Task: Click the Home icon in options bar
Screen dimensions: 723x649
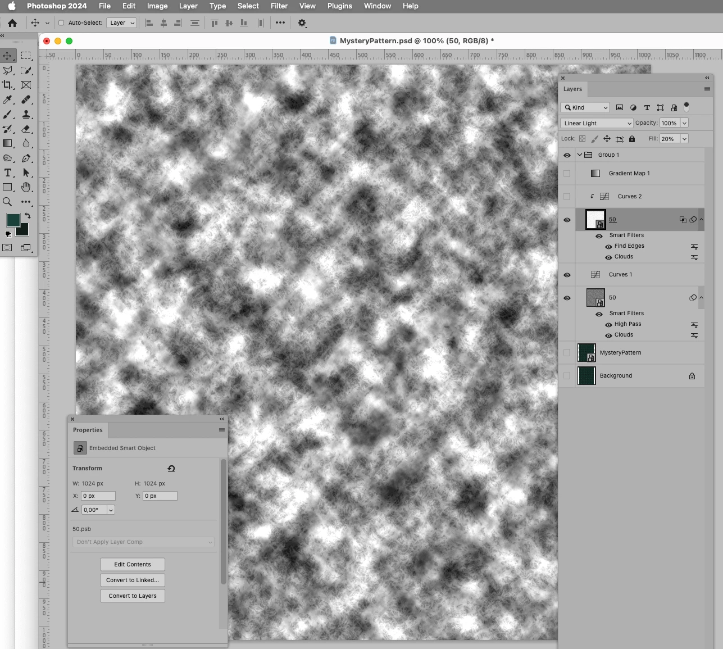Action: (x=12, y=23)
